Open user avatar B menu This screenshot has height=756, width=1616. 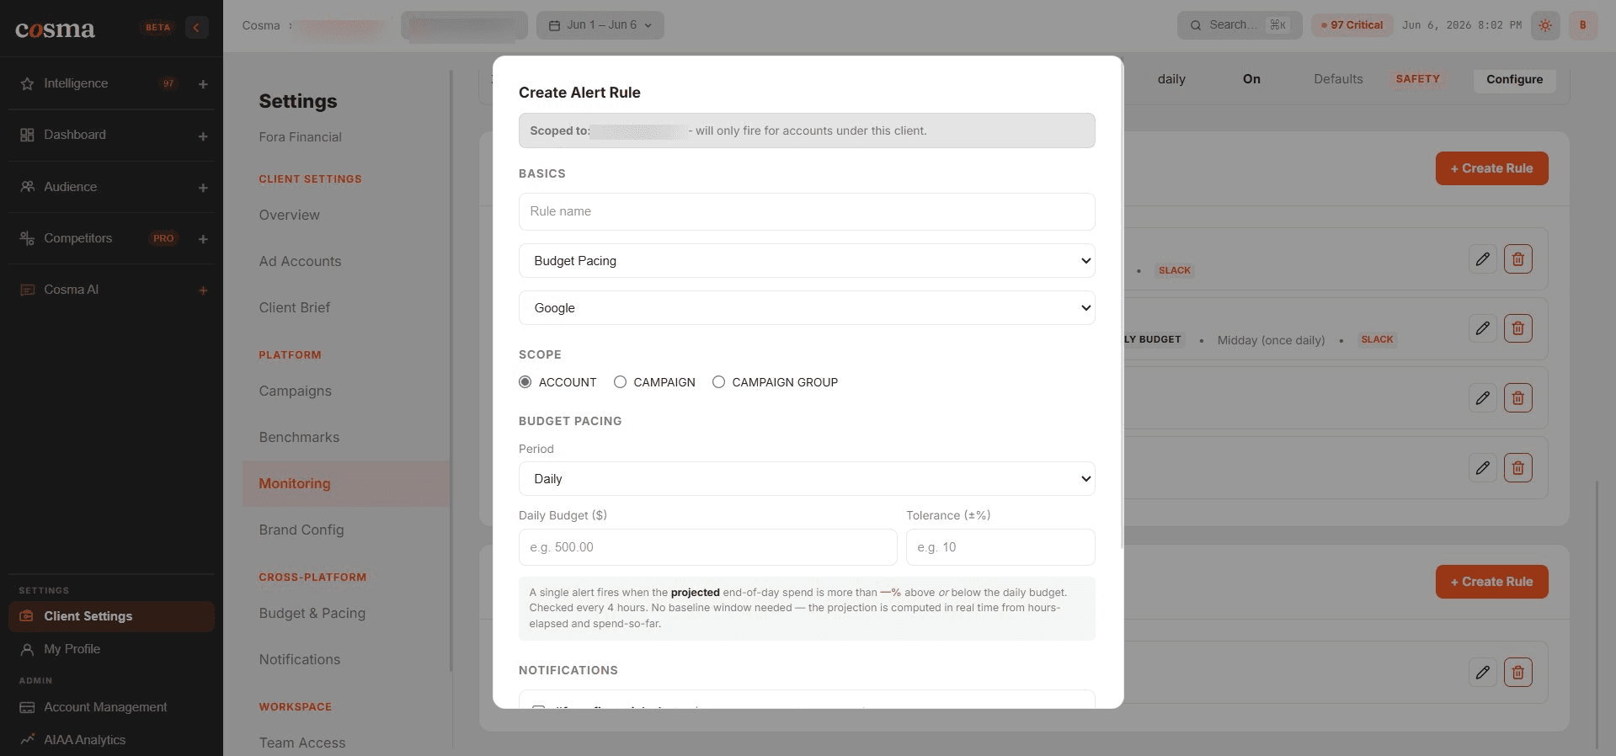pyautogui.click(x=1583, y=25)
